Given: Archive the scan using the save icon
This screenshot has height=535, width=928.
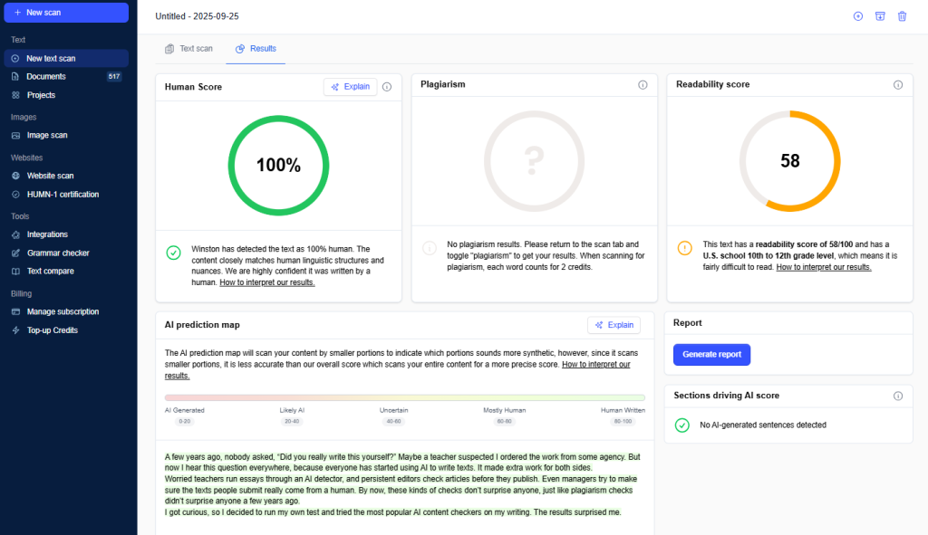Looking at the screenshot, I should 879,15.
